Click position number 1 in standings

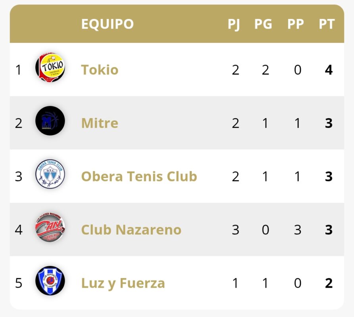(x=18, y=70)
